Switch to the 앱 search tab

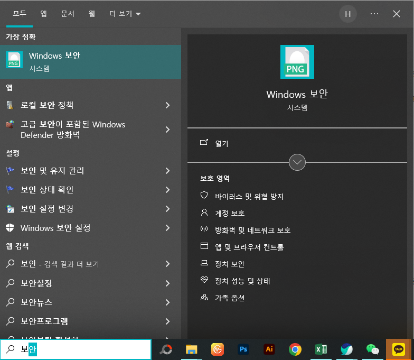pos(43,14)
